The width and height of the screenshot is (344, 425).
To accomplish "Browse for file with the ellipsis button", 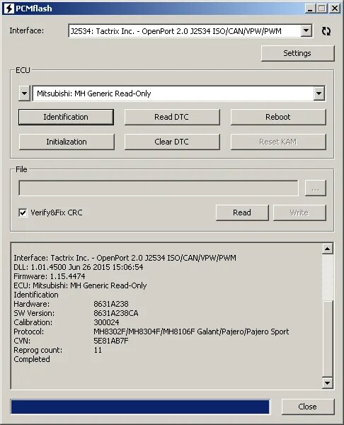I will click(x=315, y=188).
